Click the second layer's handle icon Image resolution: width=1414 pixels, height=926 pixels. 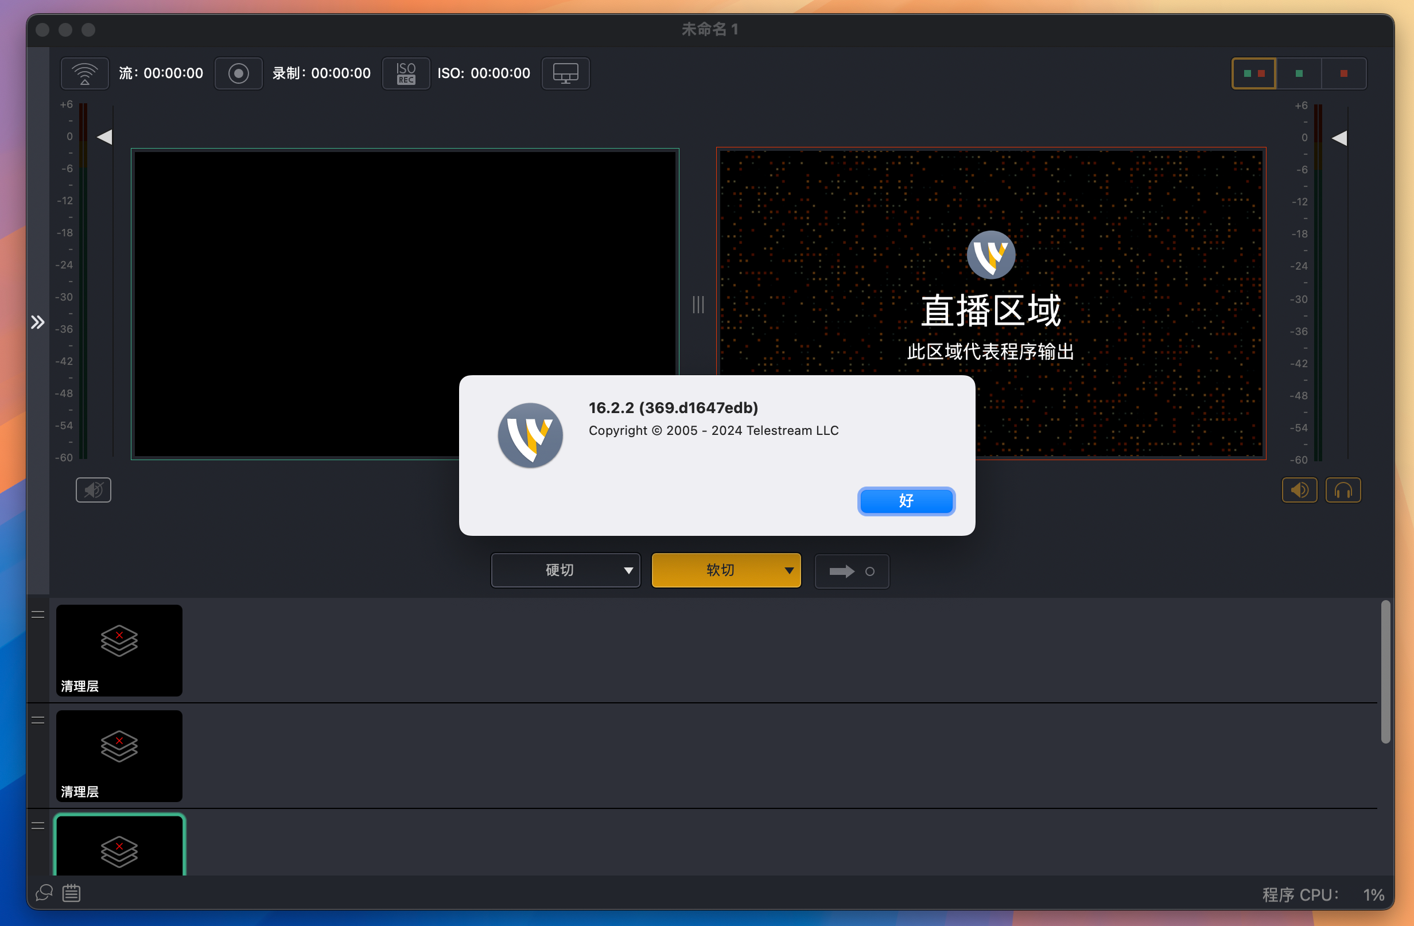[38, 721]
